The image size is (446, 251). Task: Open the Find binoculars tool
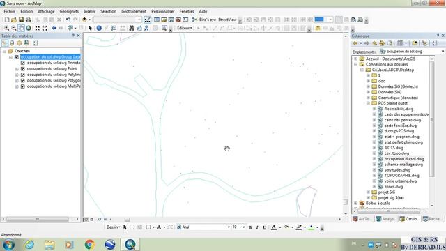pyautogui.click(x=132, y=28)
